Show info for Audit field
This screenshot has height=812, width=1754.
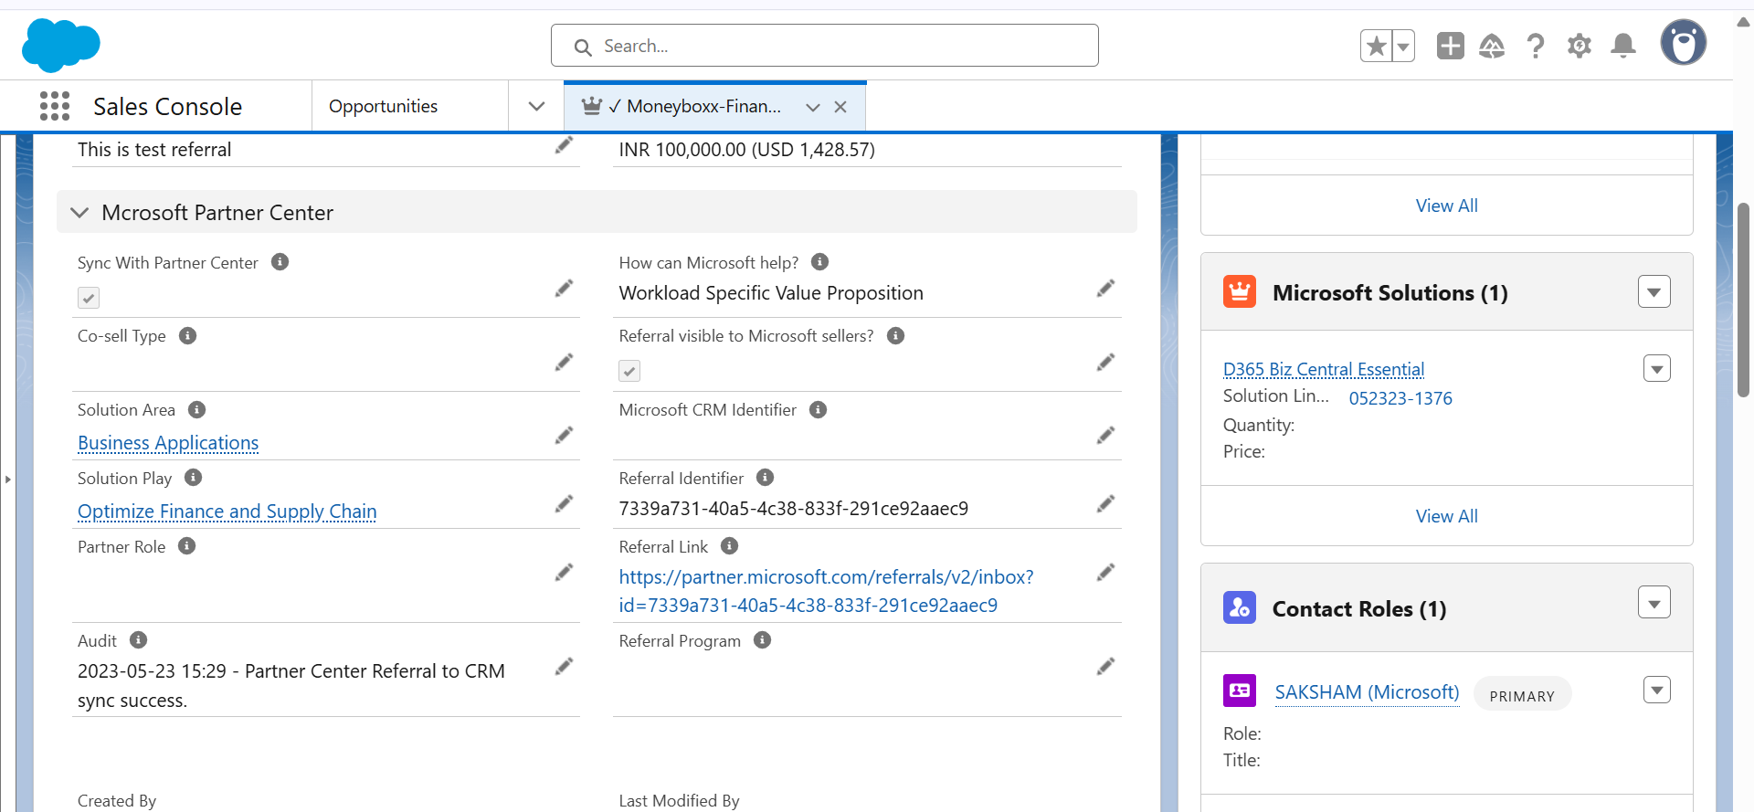[x=139, y=640]
